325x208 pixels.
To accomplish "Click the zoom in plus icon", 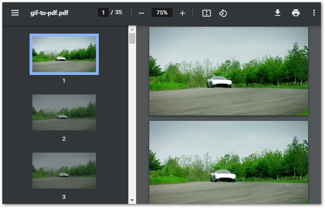I will click(x=183, y=13).
